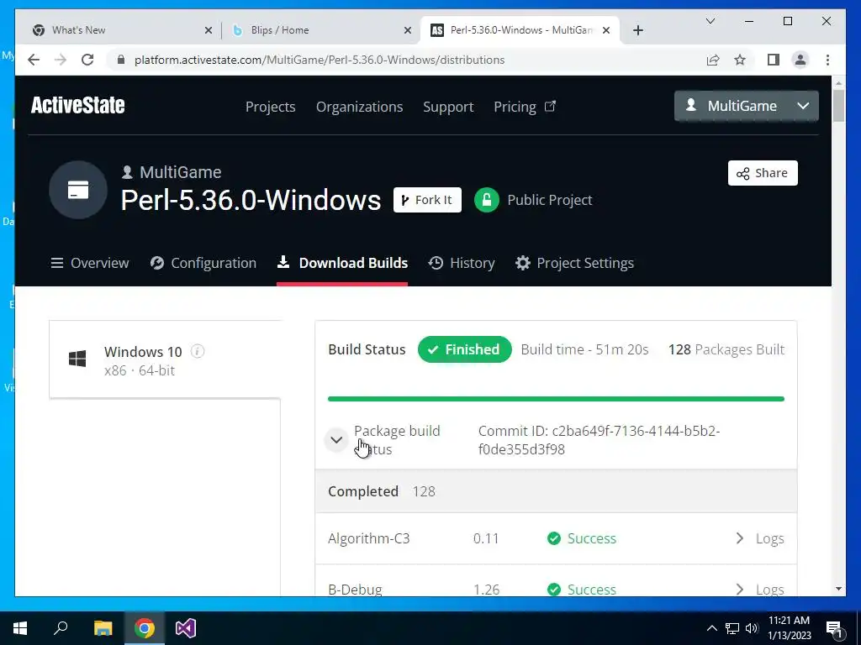The height and width of the screenshot is (645, 861).
Task: Open the notification center icon
Action: point(835,628)
